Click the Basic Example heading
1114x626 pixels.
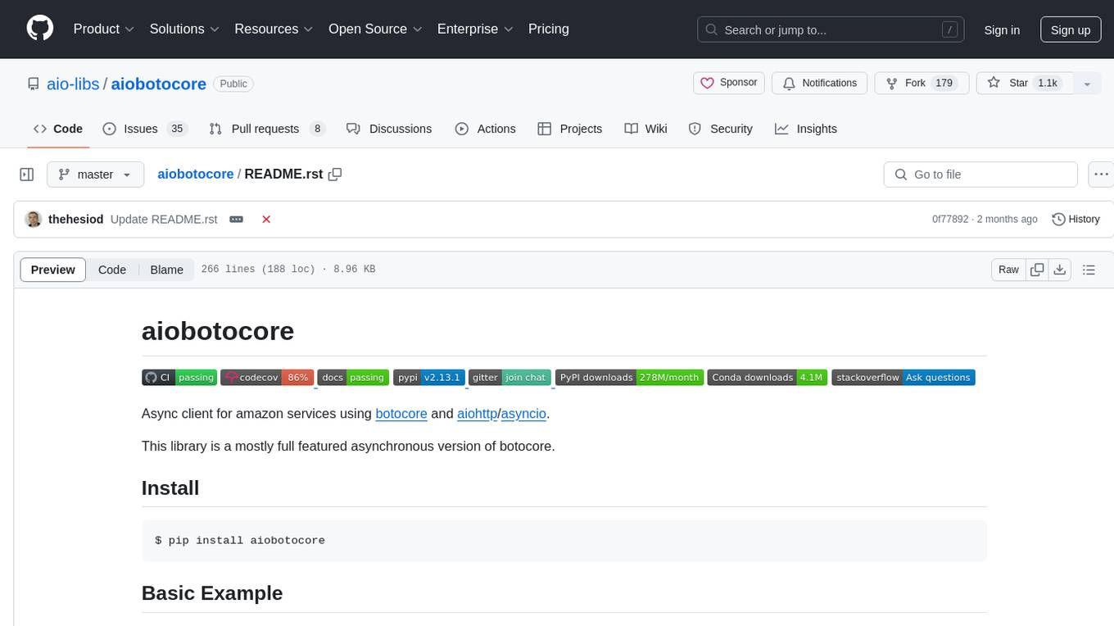212,592
